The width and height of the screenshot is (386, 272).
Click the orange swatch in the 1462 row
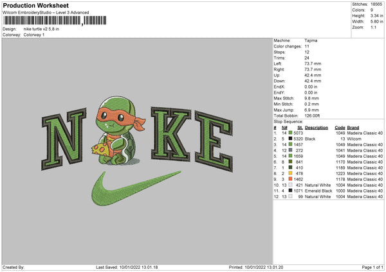[x=291, y=179]
